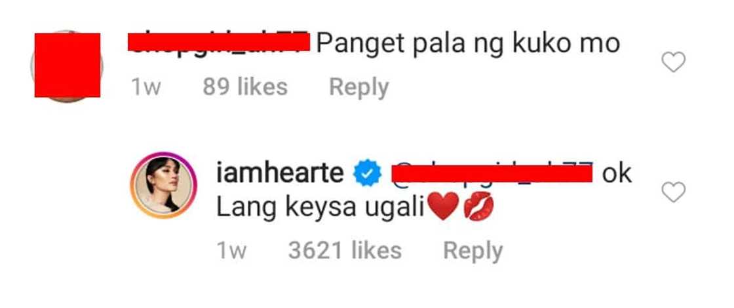Open the iamhearte username link
This screenshot has width=734, height=308.
tap(280, 175)
